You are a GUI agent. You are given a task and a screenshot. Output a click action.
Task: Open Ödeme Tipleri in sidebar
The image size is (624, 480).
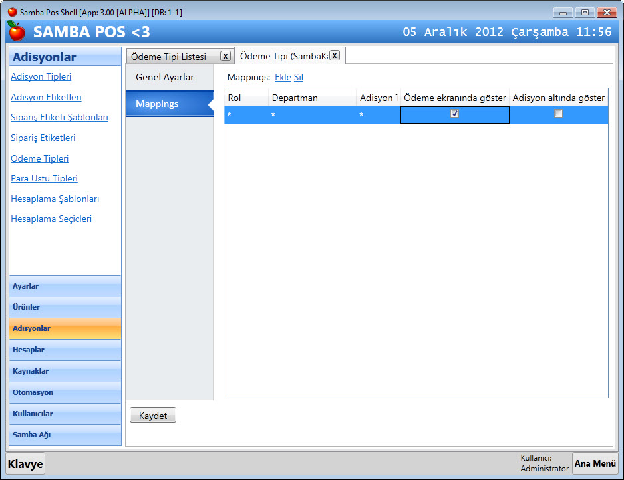(39, 158)
